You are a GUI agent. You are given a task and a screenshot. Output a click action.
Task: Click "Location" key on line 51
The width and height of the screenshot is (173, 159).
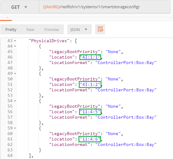[62, 85]
